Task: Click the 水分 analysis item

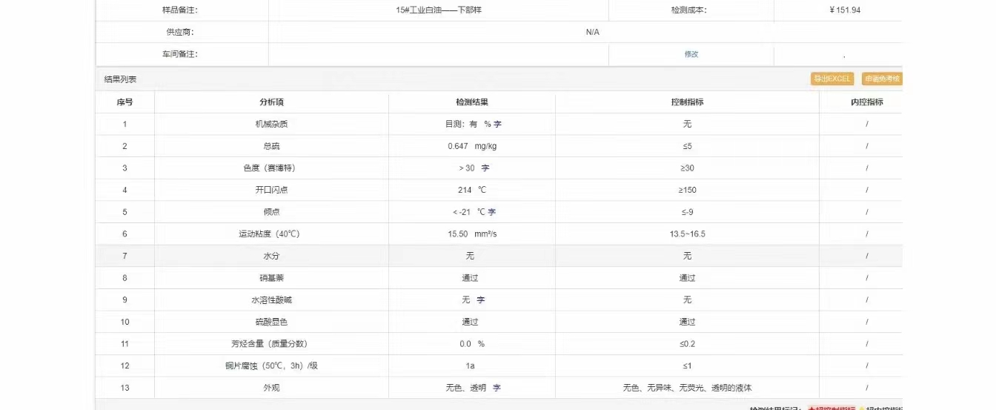Action: pyautogui.click(x=271, y=256)
